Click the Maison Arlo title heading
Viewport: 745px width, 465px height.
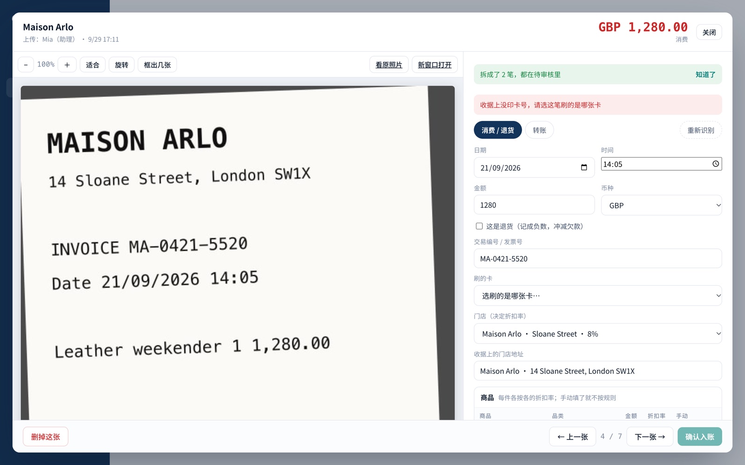[x=48, y=27]
